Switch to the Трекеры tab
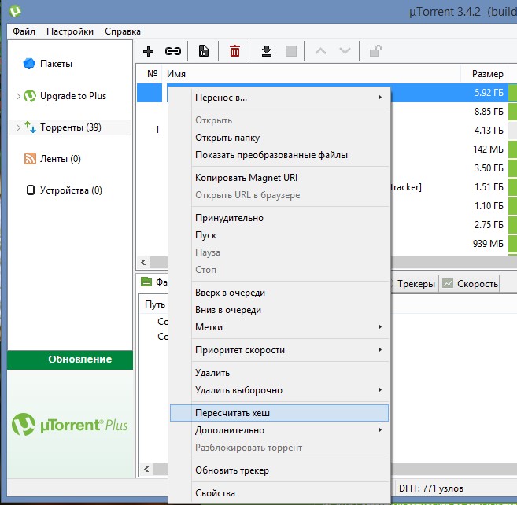 pyautogui.click(x=415, y=283)
